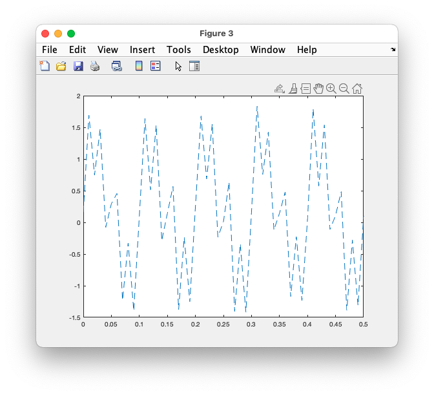
Task: Open the Property Inspector icon
Action: tap(194, 66)
